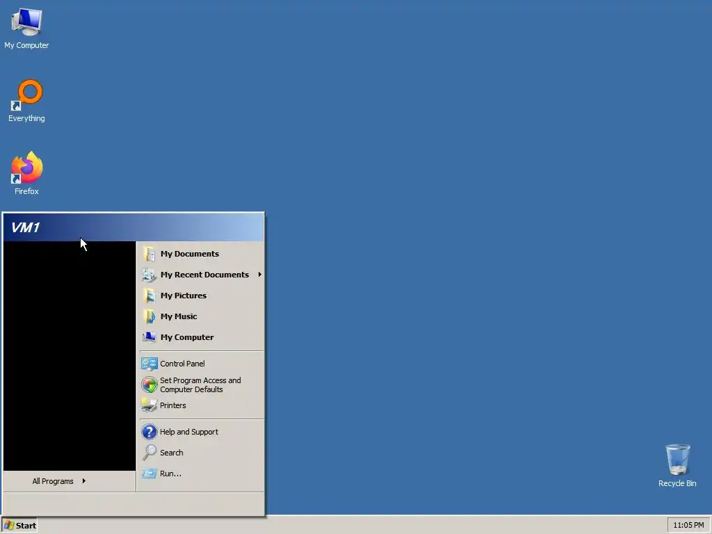Image resolution: width=712 pixels, height=534 pixels.
Task: Click the My Pictures folder icon
Action: point(149,296)
